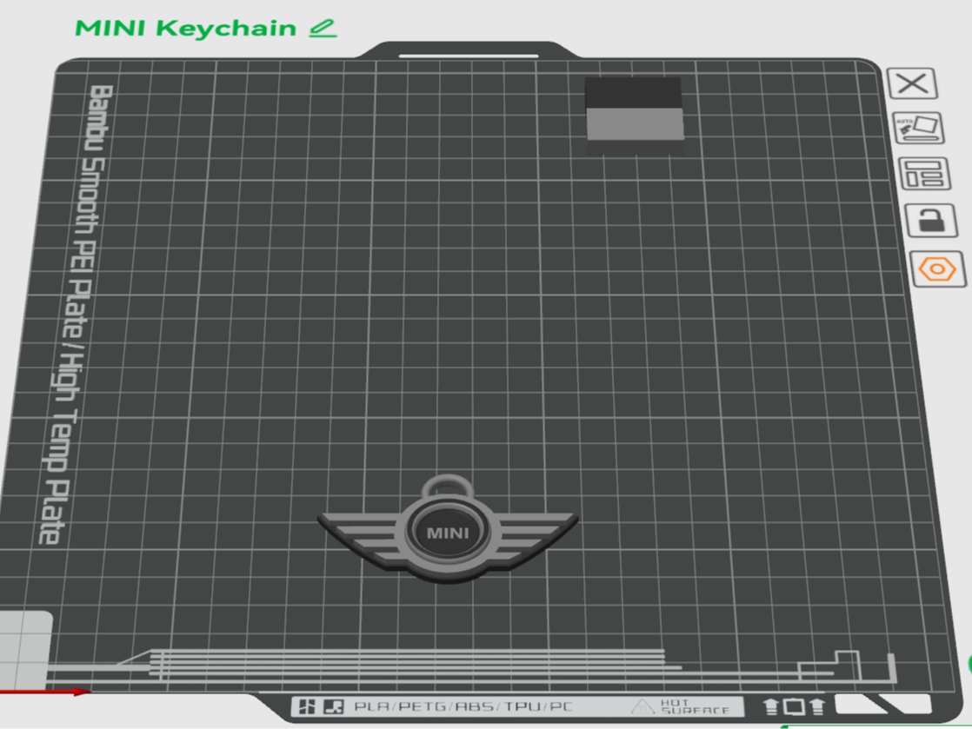This screenshot has width=972, height=729.
Task: Arrange objects on plate icon
Action: (924, 174)
